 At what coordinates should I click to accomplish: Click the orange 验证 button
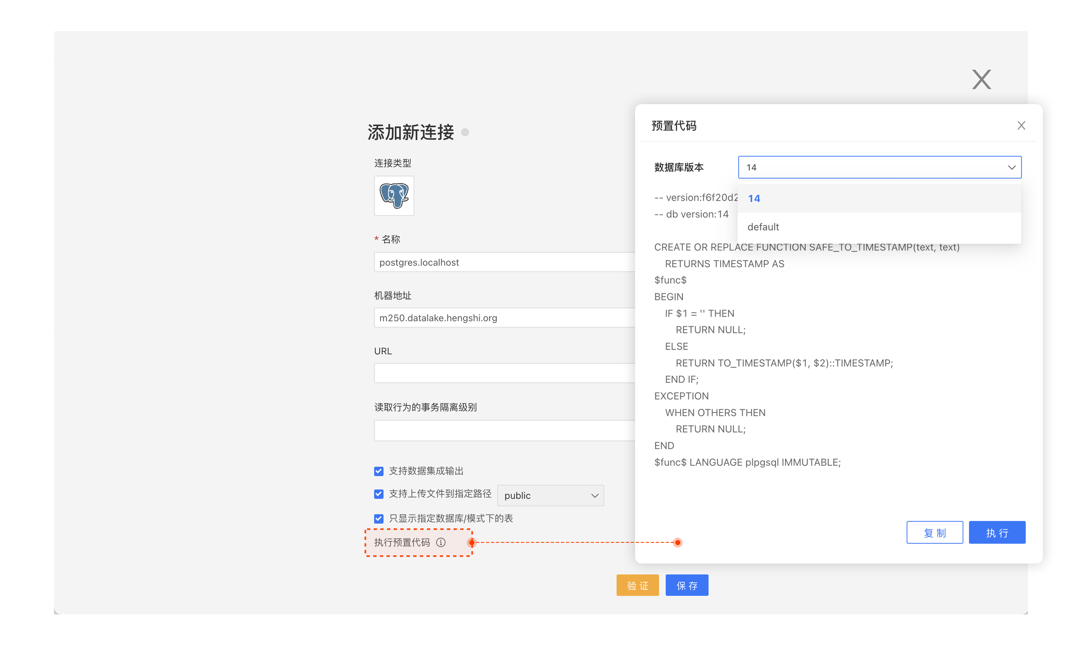[637, 585]
